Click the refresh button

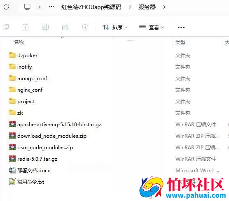[x=6, y=7]
